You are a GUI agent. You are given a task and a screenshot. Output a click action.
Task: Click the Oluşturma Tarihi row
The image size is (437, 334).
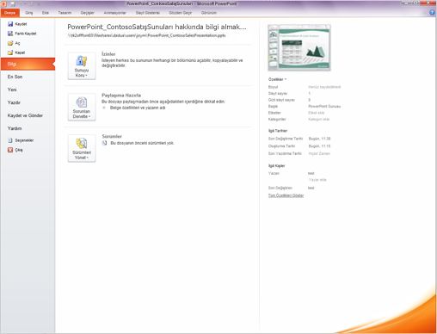299,146
